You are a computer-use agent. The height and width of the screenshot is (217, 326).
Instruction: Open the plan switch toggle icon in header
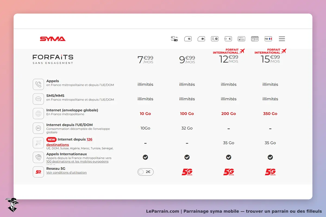click(x=174, y=39)
